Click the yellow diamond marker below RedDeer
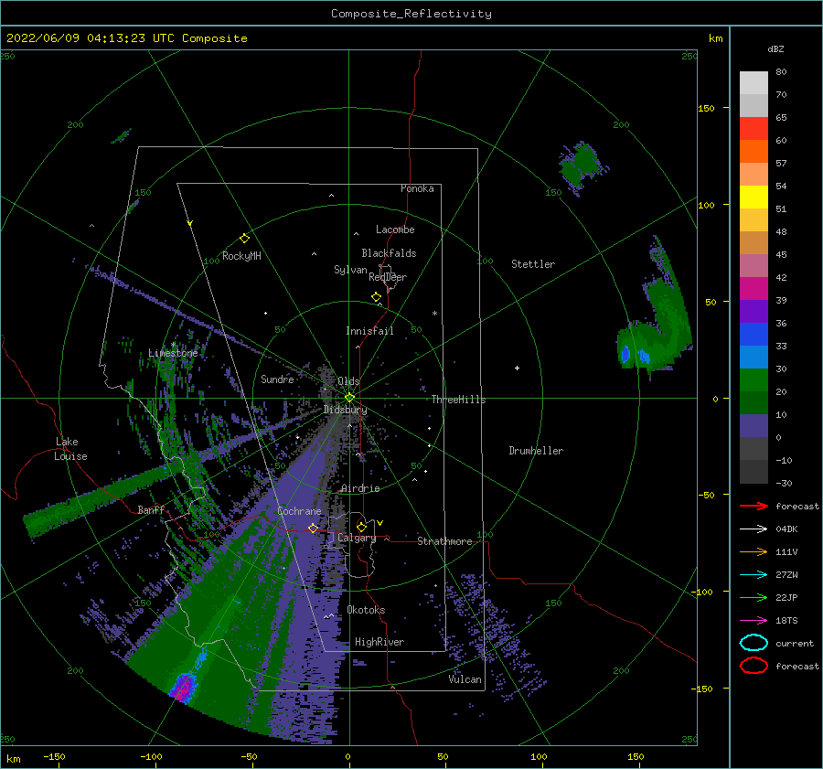Image resolution: width=823 pixels, height=769 pixels. point(377,297)
